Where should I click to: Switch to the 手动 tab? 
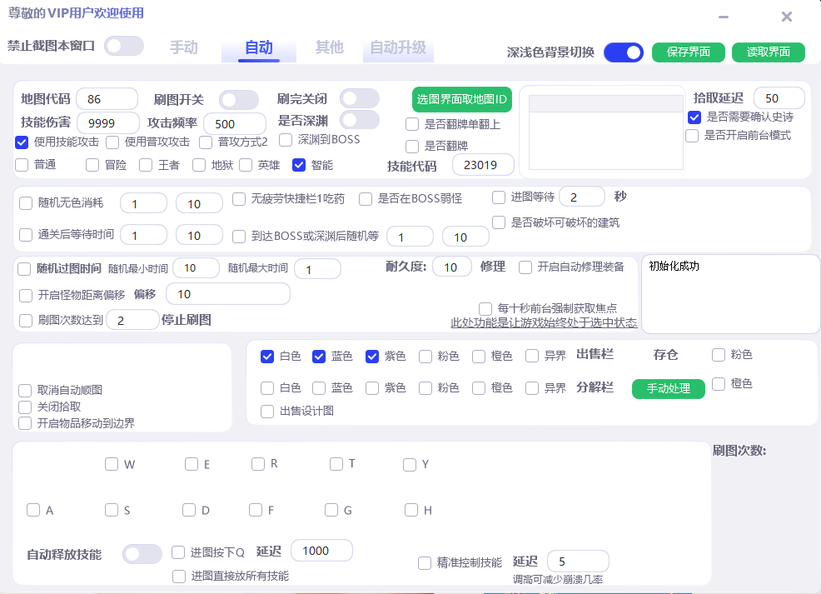coord(184,47)
